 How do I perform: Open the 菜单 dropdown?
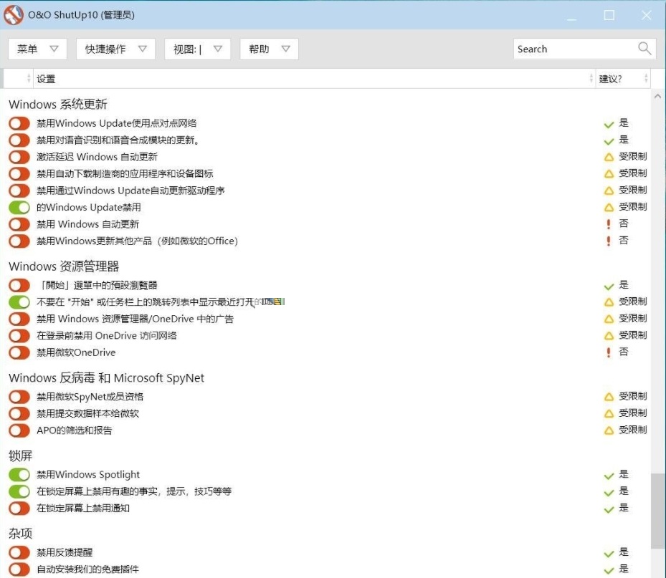coord(37,49)
